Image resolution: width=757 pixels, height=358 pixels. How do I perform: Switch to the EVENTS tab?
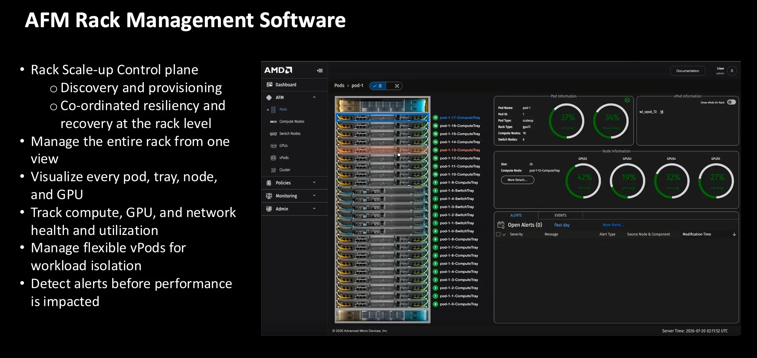click(560, 215)
